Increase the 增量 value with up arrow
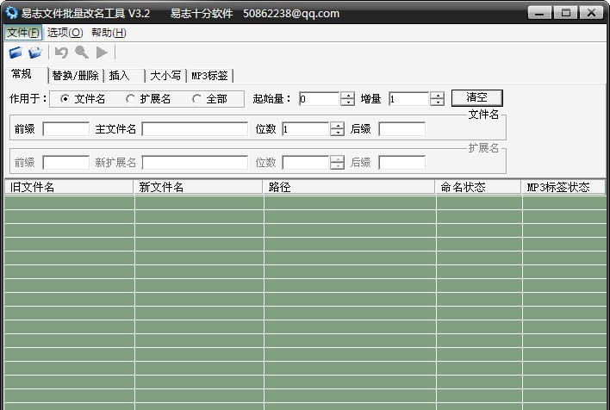610x410 pixels. point(438,96)
